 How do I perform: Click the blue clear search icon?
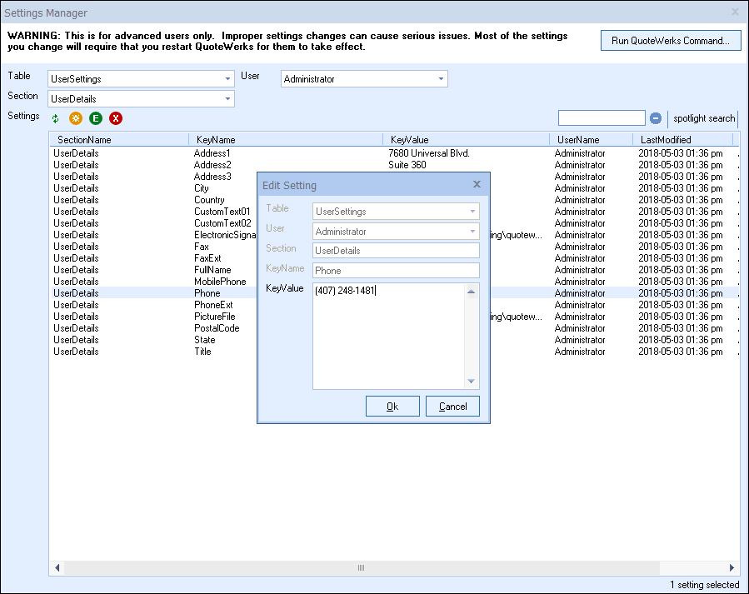(656, 118)
